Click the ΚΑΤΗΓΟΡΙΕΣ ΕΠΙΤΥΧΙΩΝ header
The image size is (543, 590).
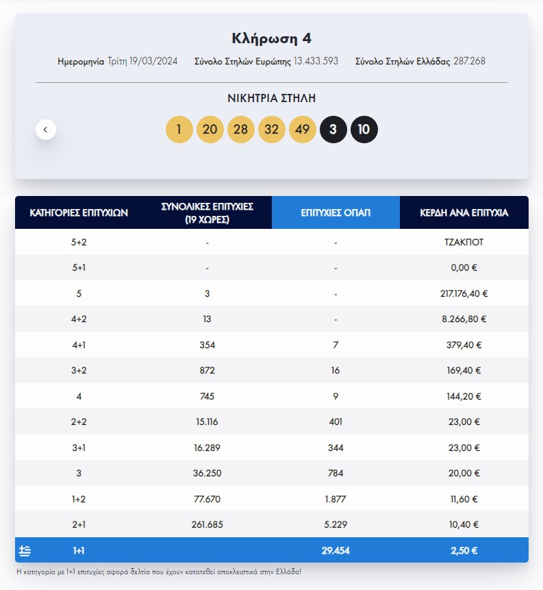[x=81, y=212]
